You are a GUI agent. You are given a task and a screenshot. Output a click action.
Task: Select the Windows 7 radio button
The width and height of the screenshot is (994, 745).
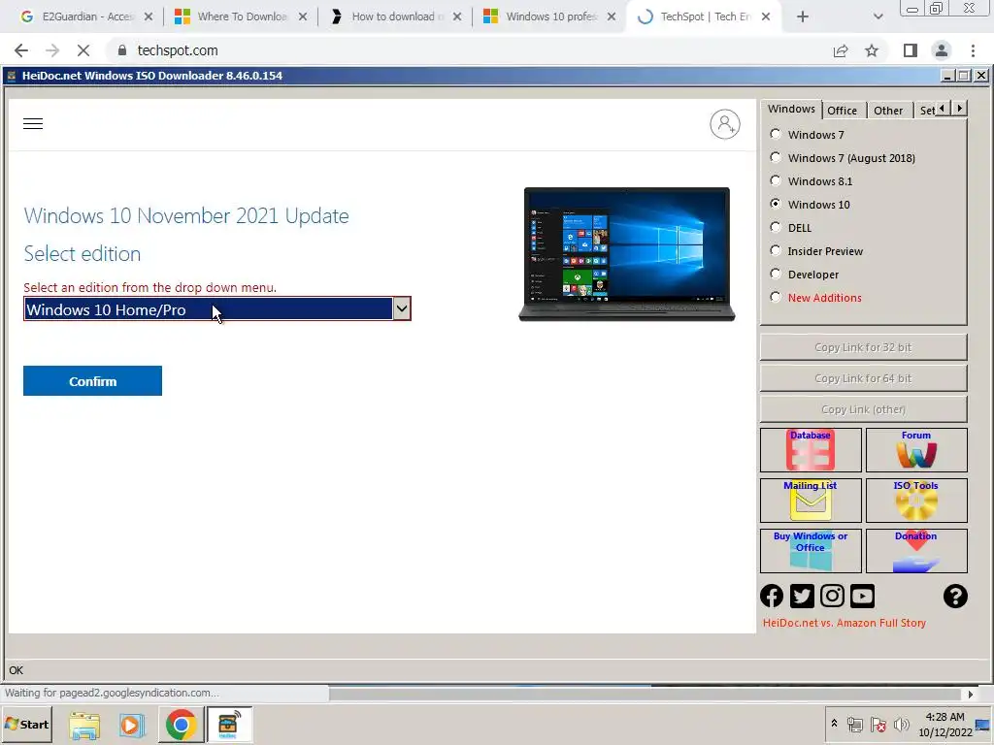tap(775, 134)
